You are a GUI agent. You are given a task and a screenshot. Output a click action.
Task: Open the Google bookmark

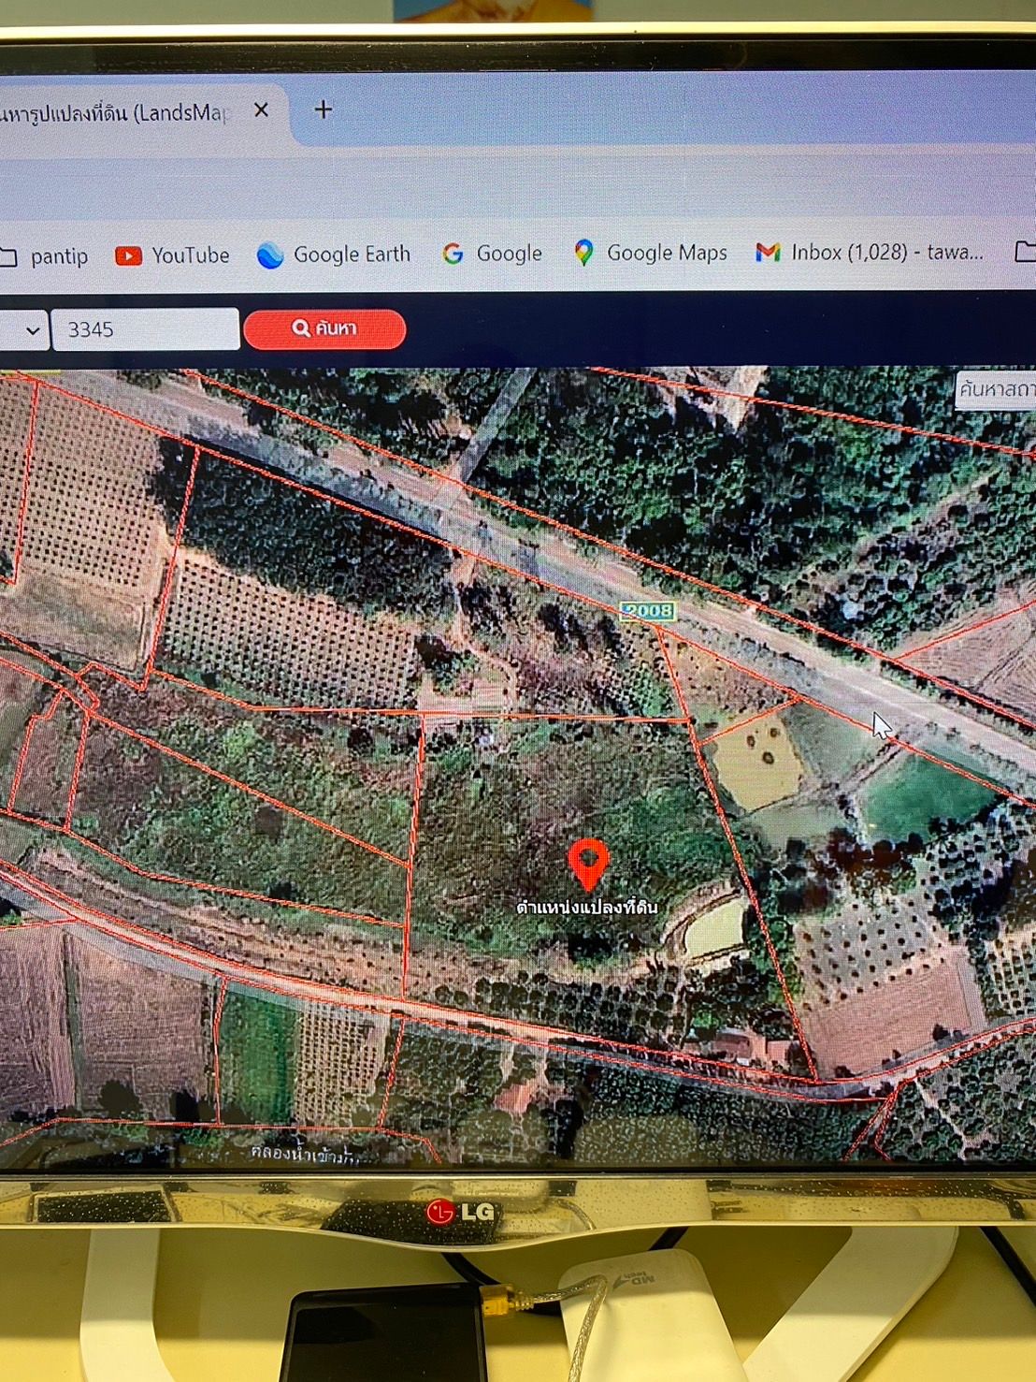tap(492, 254)
